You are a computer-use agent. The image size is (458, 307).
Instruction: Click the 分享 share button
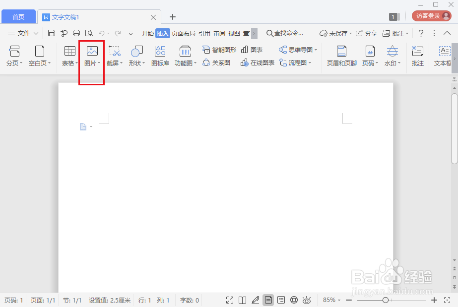366,33
